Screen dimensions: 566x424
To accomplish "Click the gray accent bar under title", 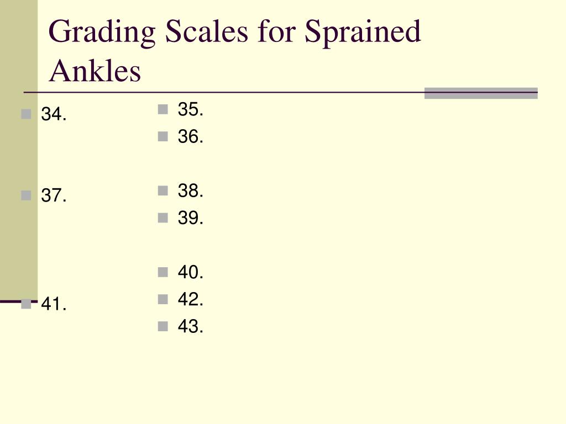I will [x=481, y=93].
